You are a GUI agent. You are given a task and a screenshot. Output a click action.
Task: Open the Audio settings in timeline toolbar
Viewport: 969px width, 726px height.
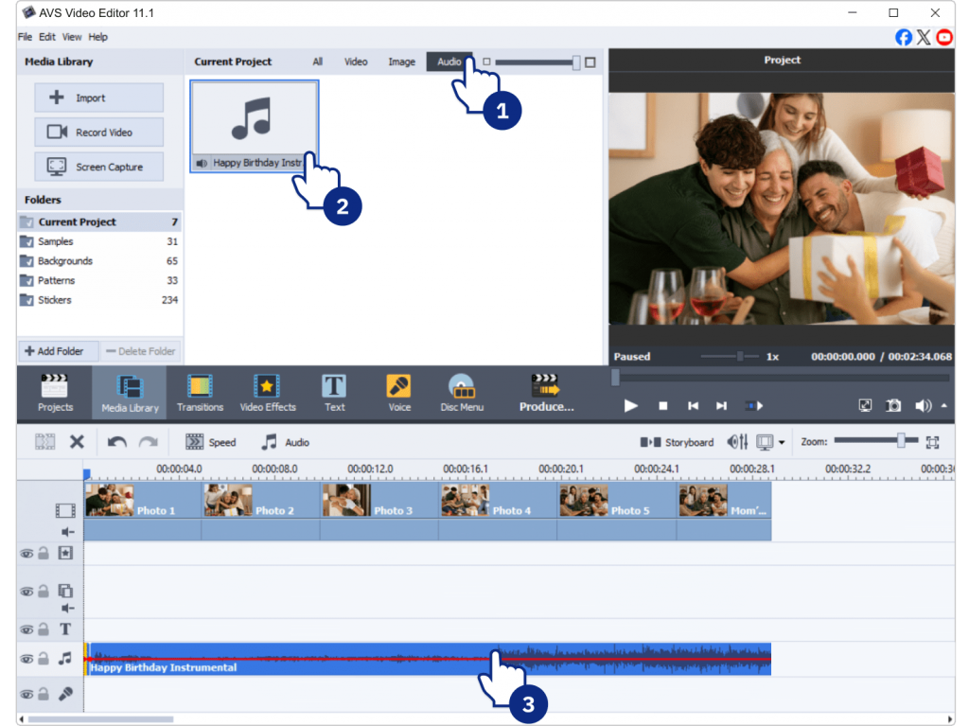coord(285,442)
